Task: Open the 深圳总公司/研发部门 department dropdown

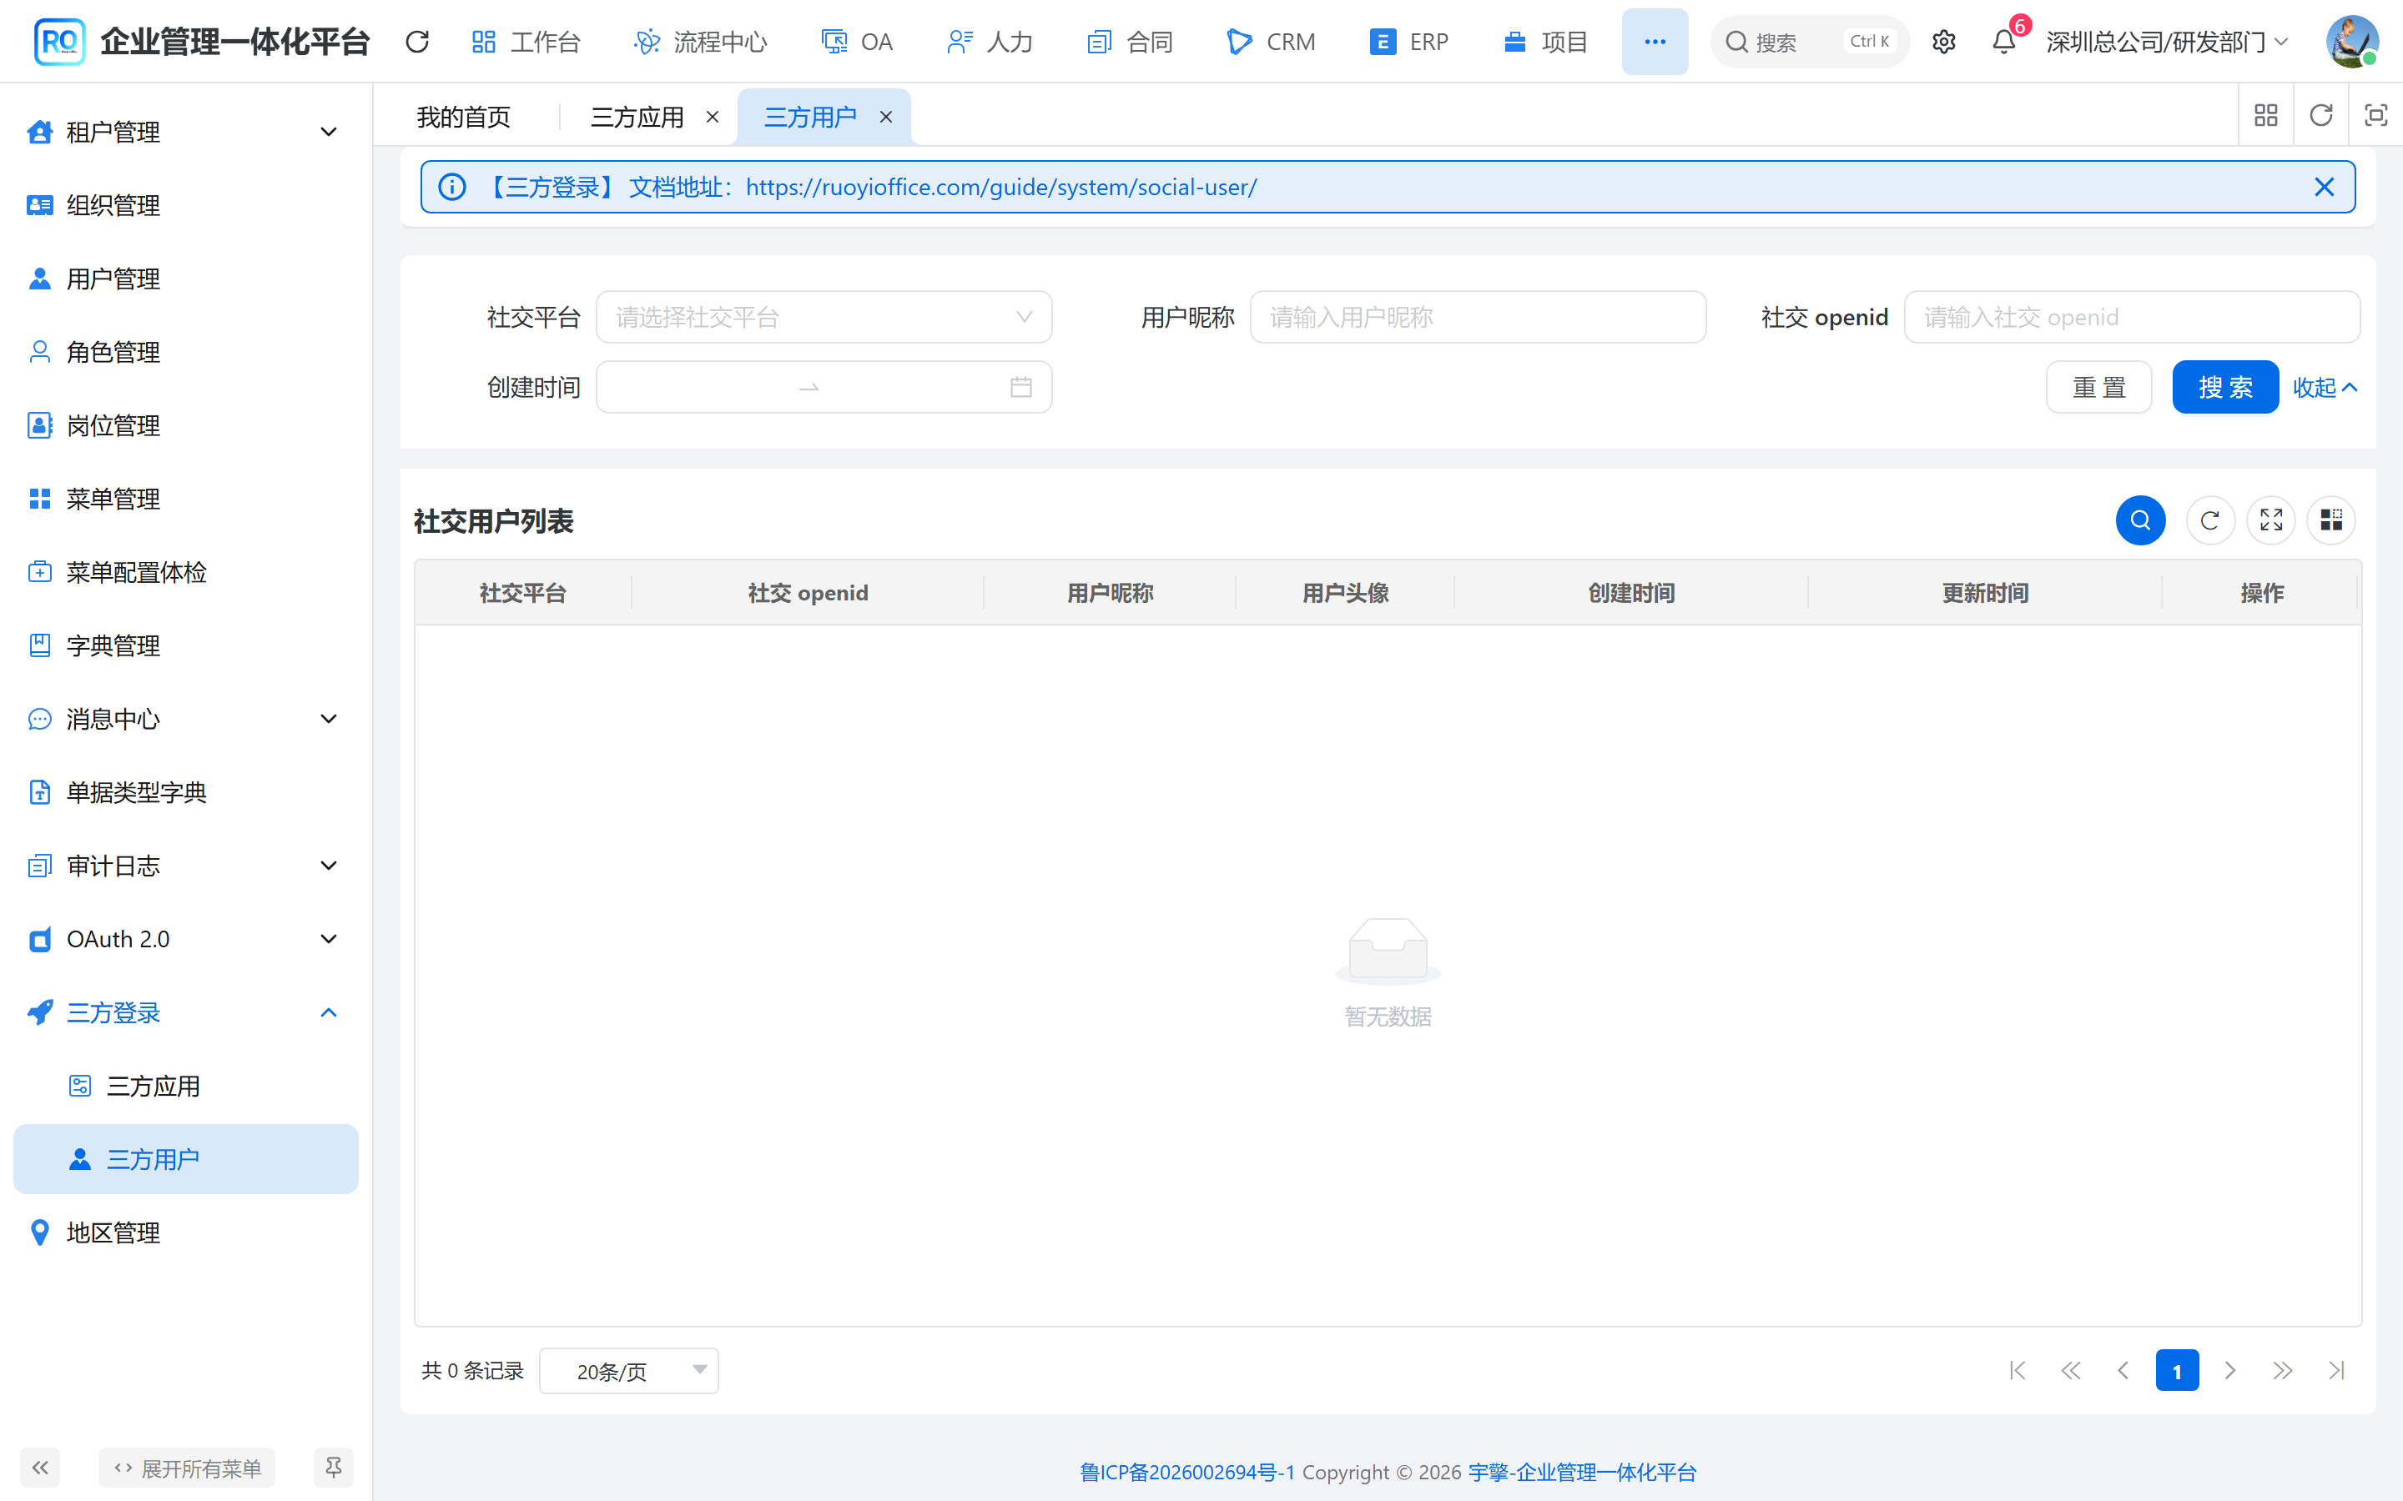Action: click(2167, 42)
